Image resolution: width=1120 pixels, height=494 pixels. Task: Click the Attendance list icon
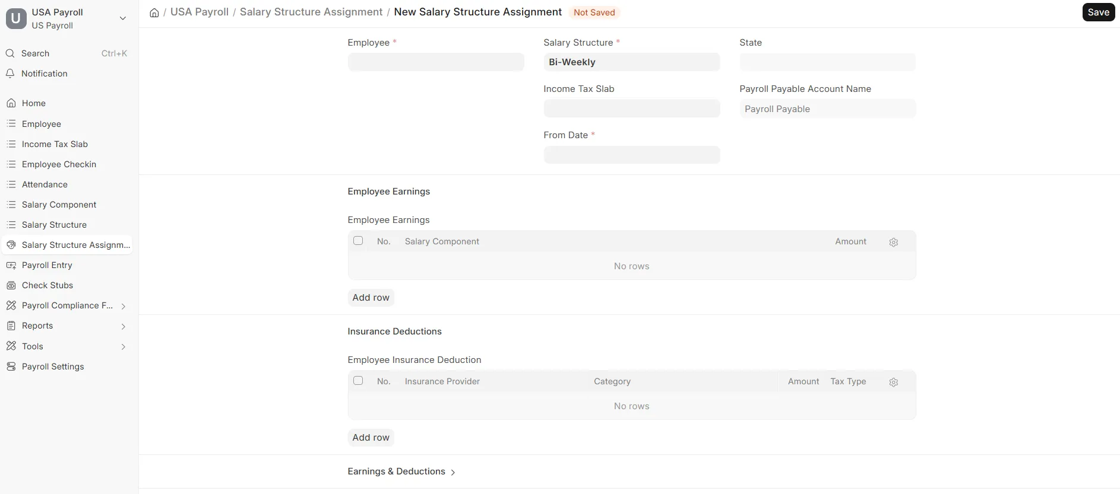tap(11, 184)
